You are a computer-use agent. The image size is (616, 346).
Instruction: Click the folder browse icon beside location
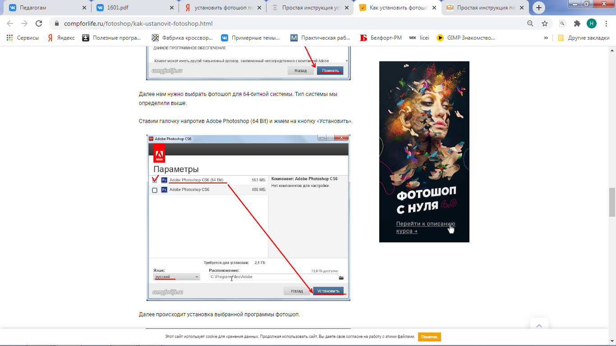point(341,278)
